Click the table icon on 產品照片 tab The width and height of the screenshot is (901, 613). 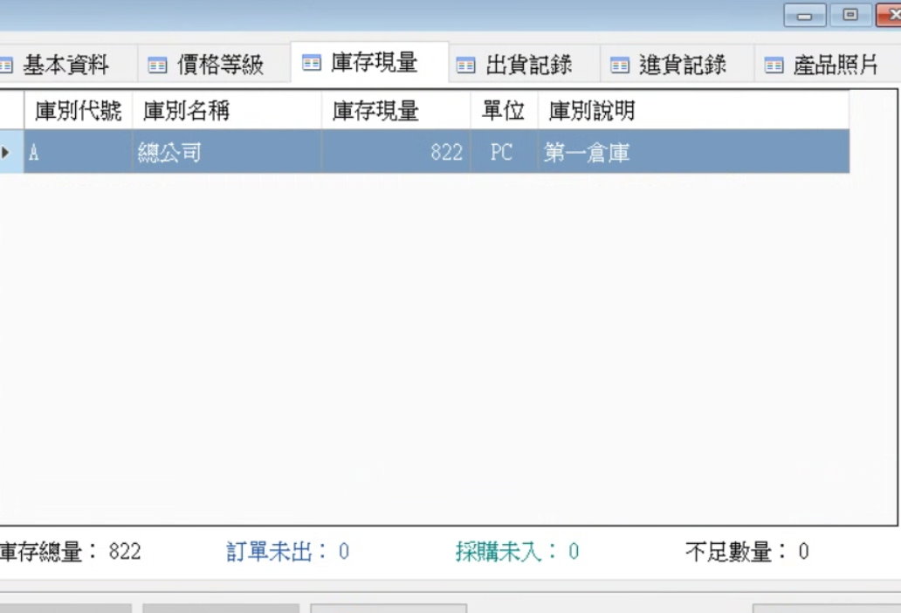[x=773, y=62]
